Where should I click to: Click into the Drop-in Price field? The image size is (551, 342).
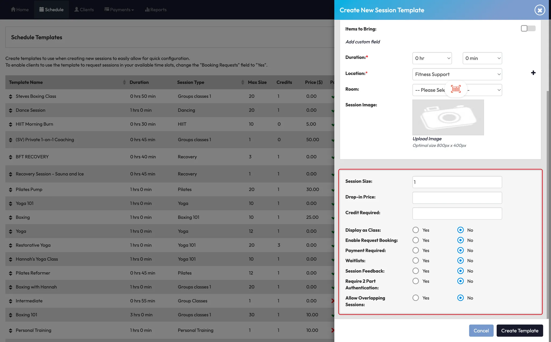[x=457, y=198]
